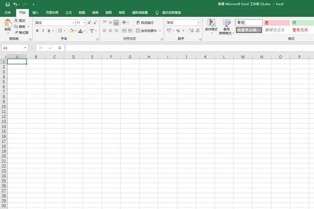Toggle top align
The width and height of the screenshot is (314, 209).
[x=105, y=22]
